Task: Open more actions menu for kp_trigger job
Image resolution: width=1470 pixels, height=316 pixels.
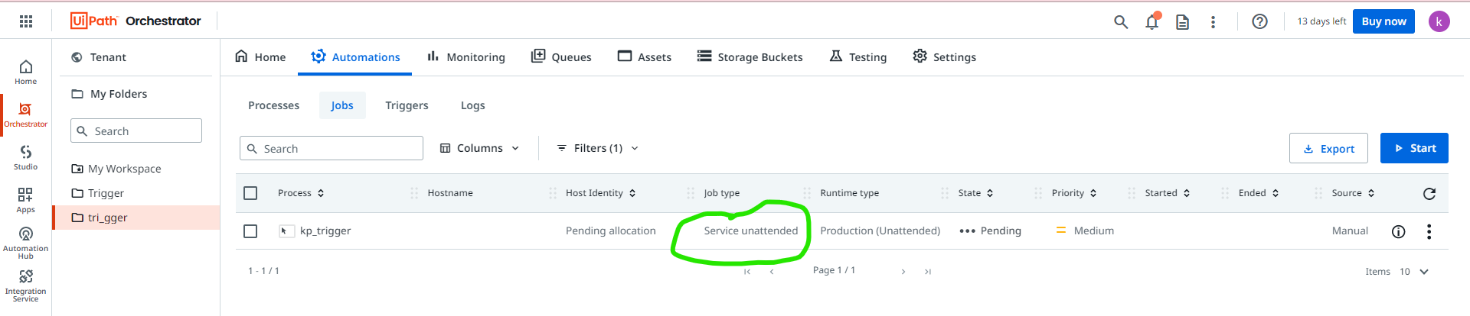Action: (x=1429, y=231)
